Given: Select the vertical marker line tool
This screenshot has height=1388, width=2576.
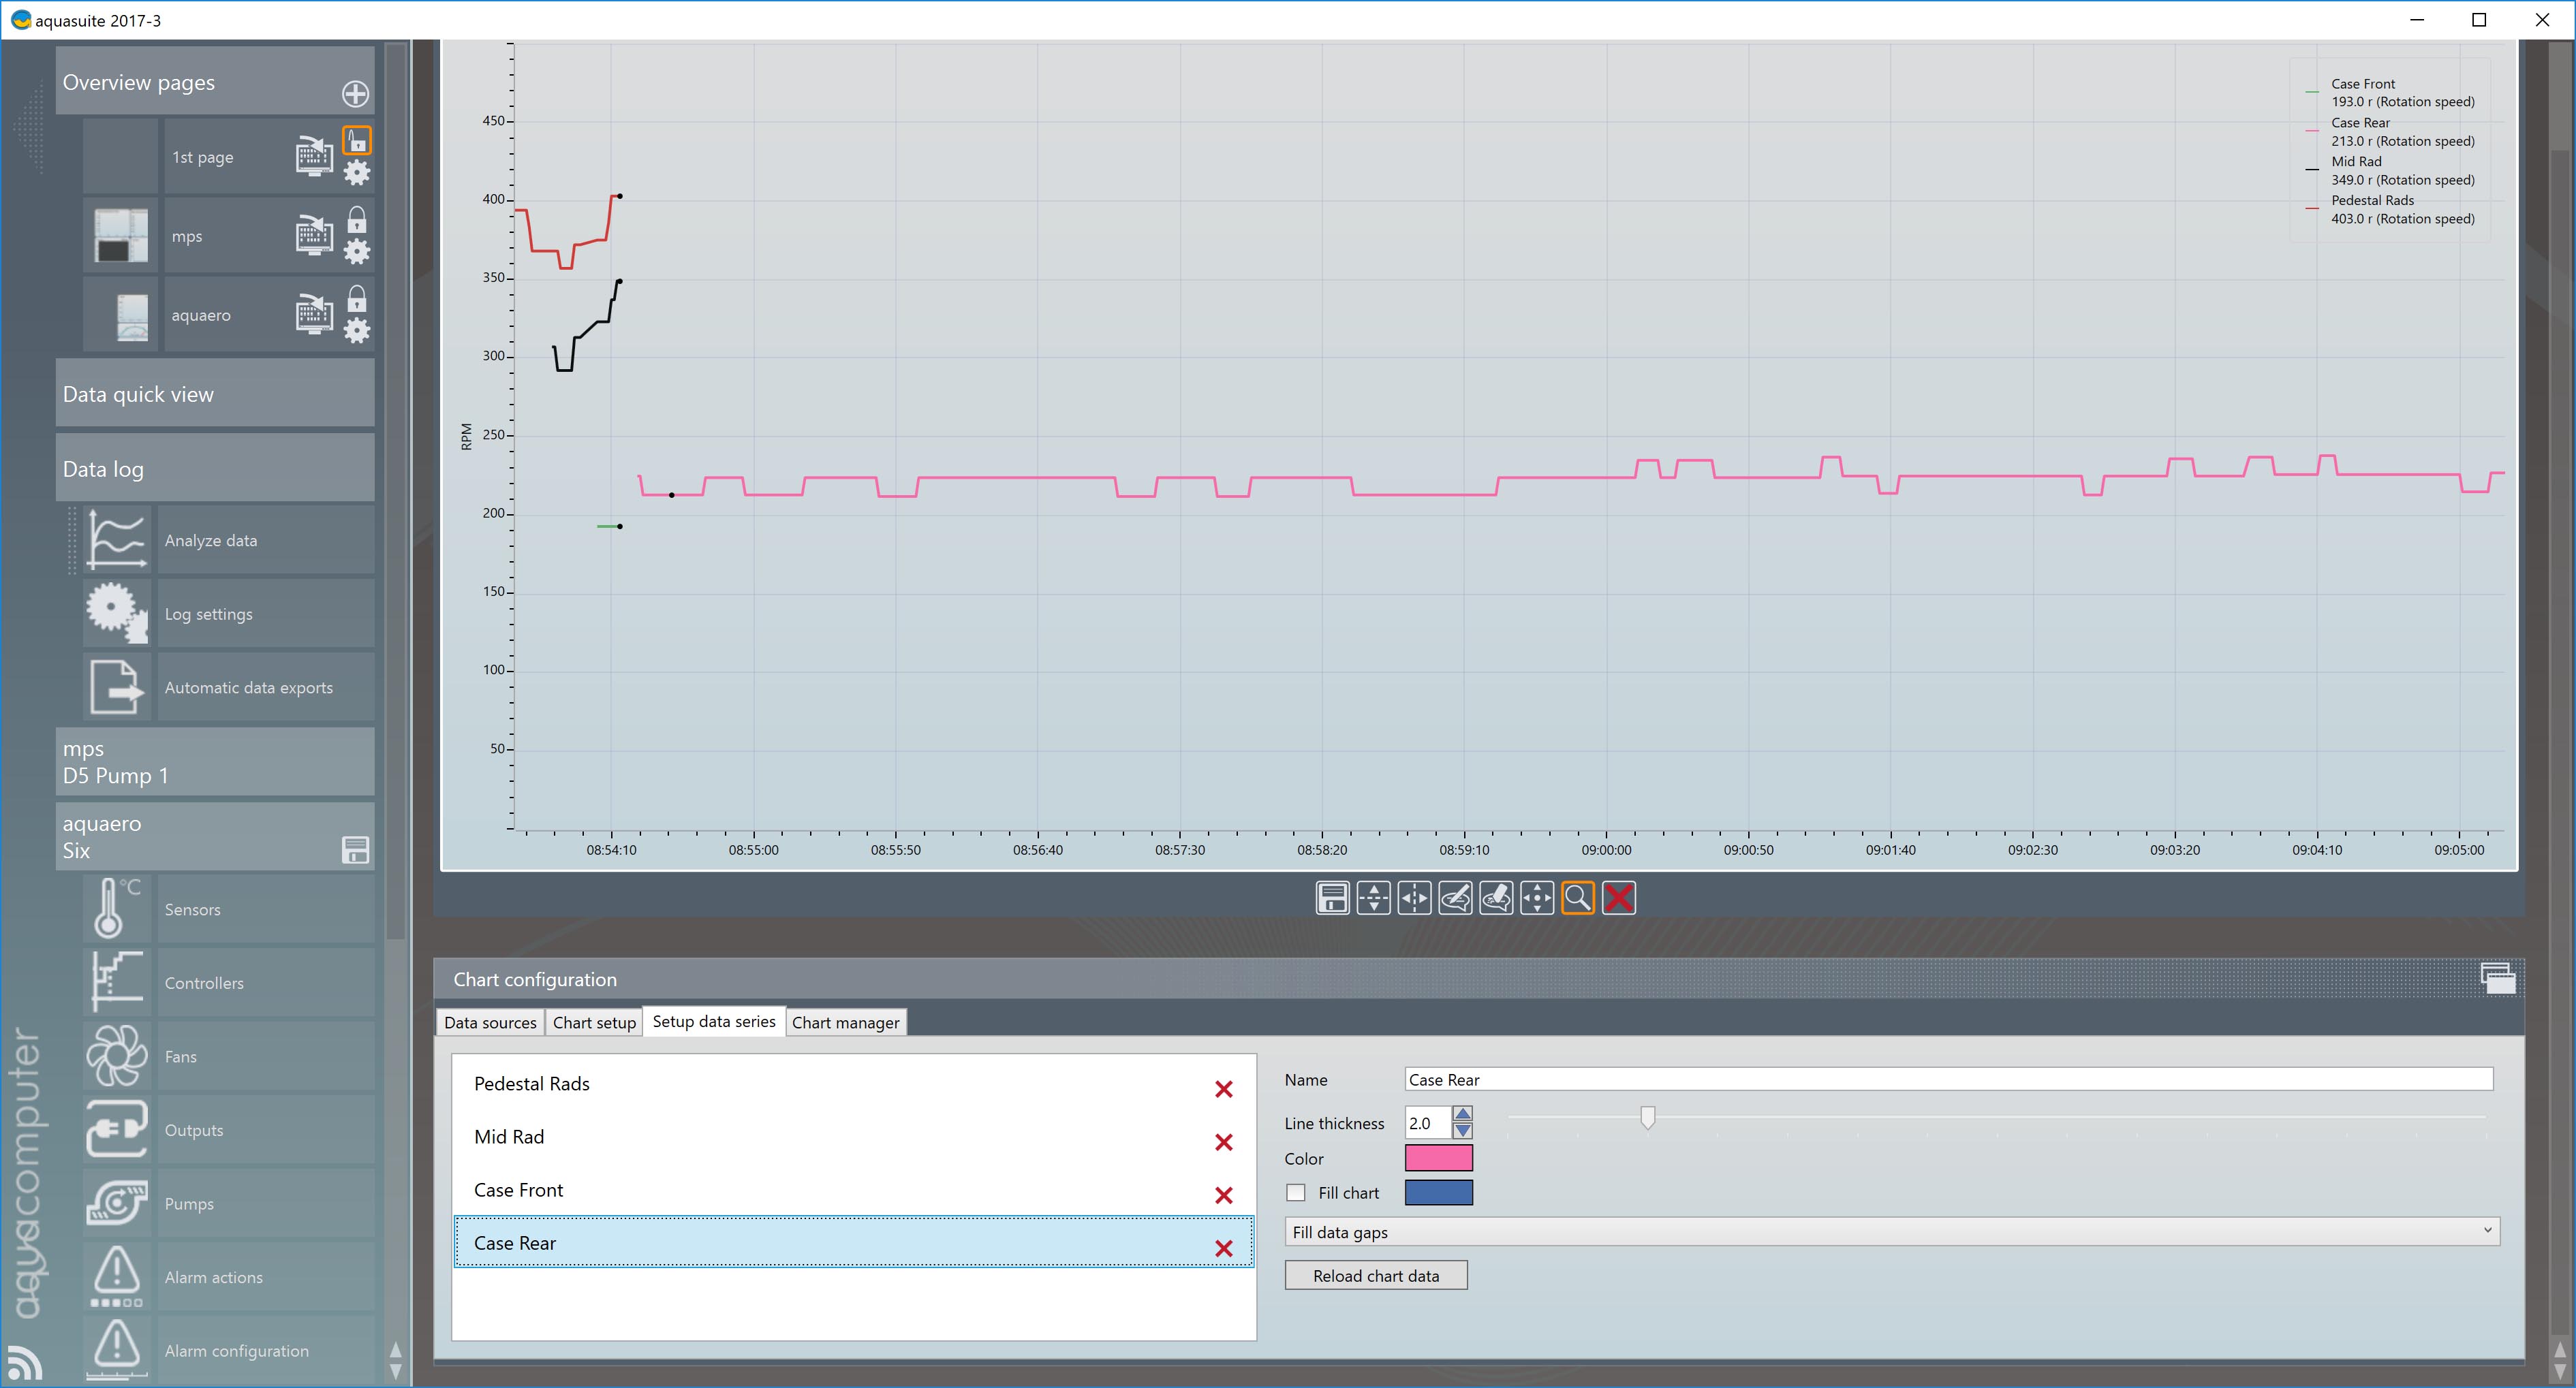Looking at the screenshot, I should [x=1414, y=898].
